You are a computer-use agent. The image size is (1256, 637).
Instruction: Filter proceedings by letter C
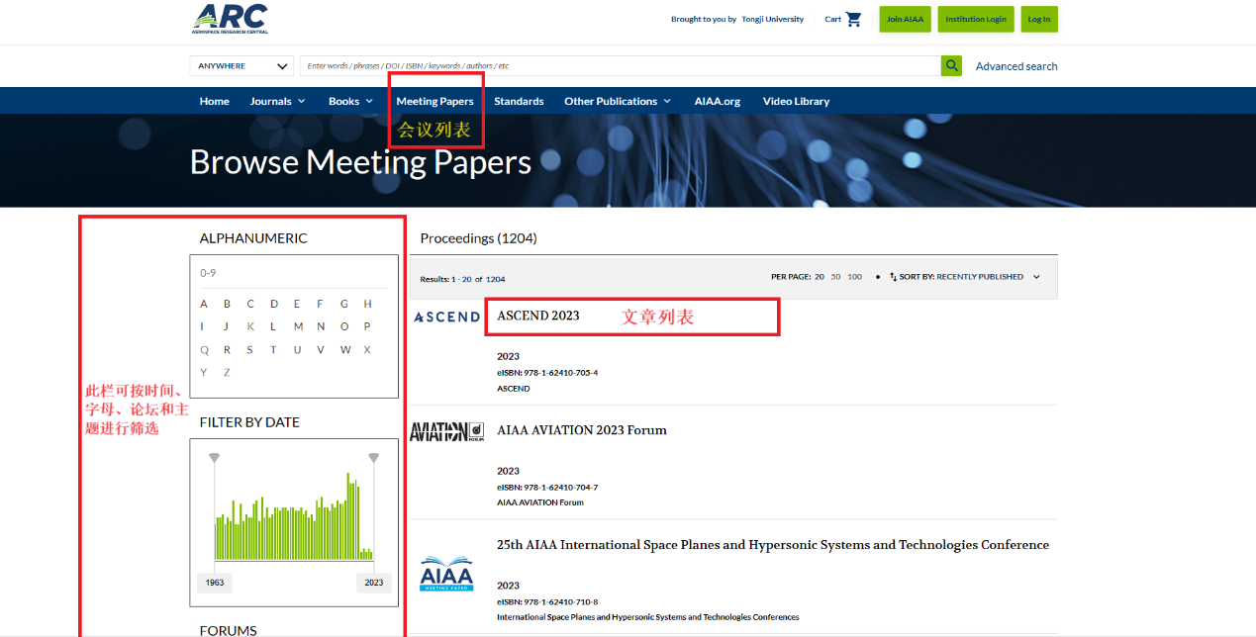click(x=250, y=304)
